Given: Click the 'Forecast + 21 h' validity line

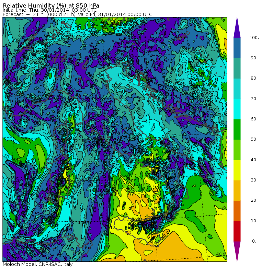Looking at the screenshot, I should pyautogui.click(x=78, y=14).
